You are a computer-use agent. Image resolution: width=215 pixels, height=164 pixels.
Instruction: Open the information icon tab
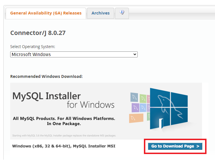(x=122, y=13)
